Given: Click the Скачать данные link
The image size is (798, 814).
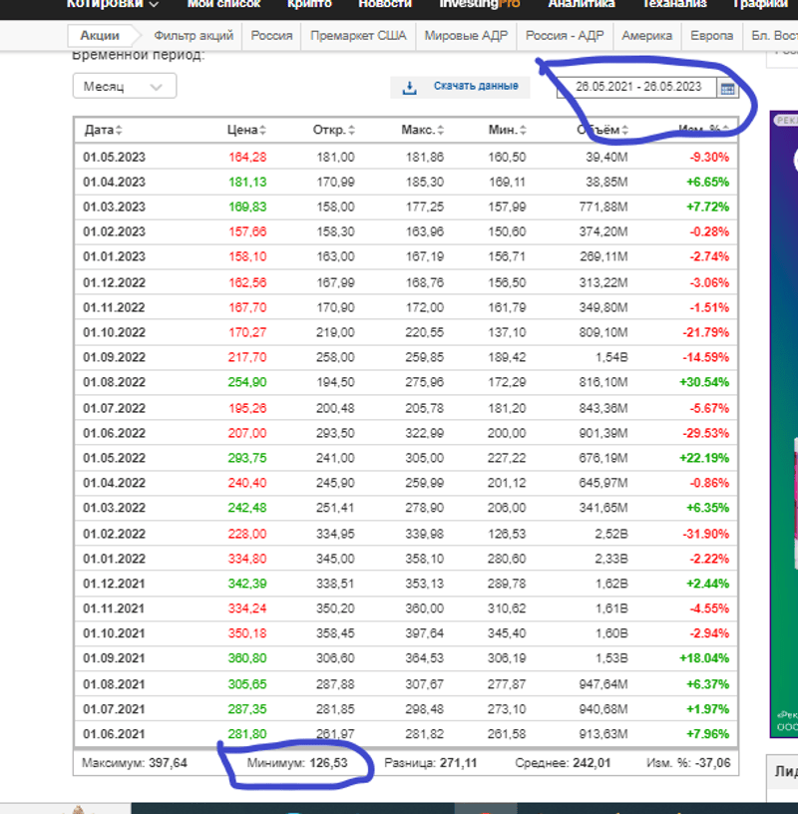Looking at the screenshot, I should [475, 87].
